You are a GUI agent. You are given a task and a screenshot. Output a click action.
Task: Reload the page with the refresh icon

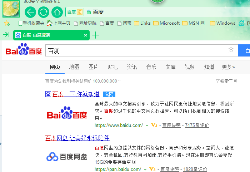point(43,12)
